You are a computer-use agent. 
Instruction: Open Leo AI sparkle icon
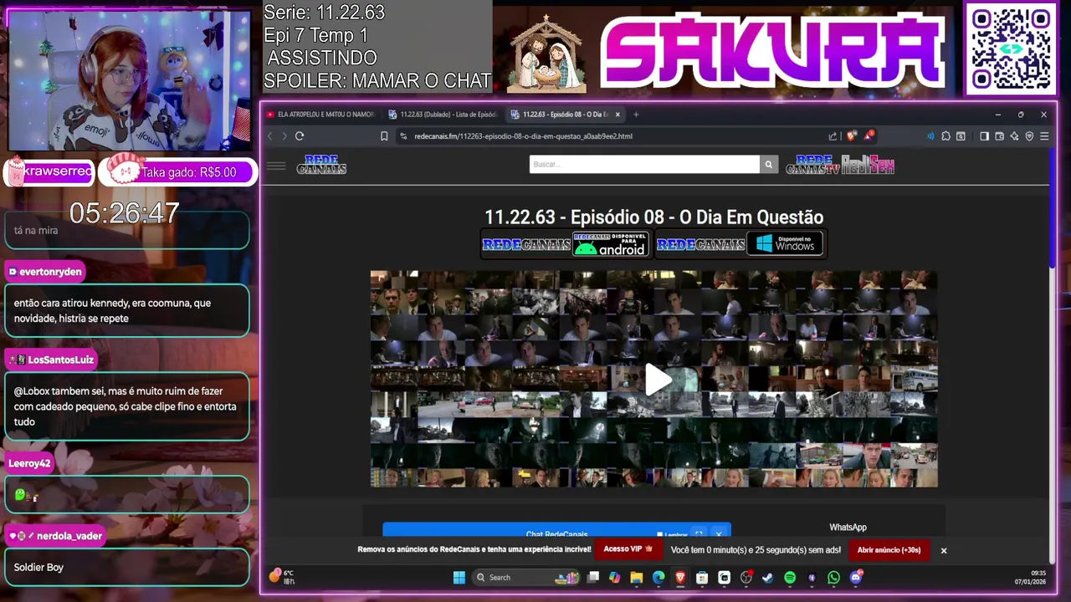coord(1014,136)
